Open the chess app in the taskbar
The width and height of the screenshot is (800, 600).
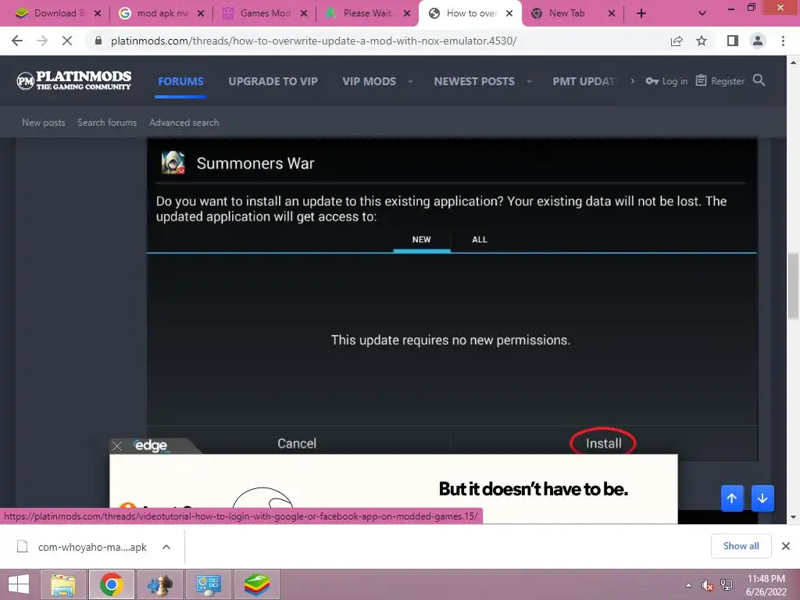coord(159,584)
